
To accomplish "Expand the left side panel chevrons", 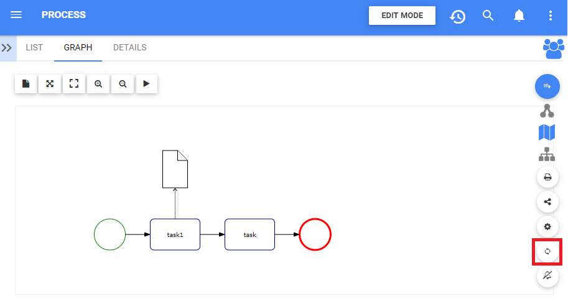I will coord(7,48).
